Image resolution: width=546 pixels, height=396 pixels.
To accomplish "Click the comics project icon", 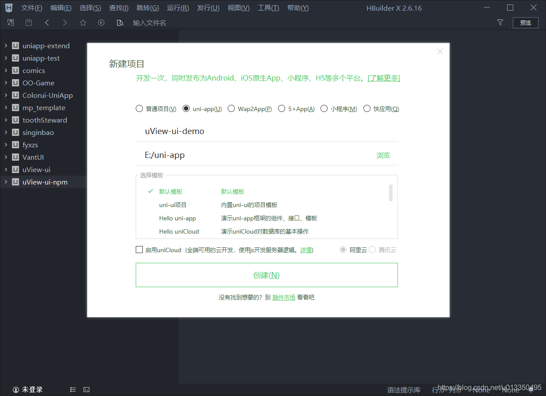I will tap(16, 70).
